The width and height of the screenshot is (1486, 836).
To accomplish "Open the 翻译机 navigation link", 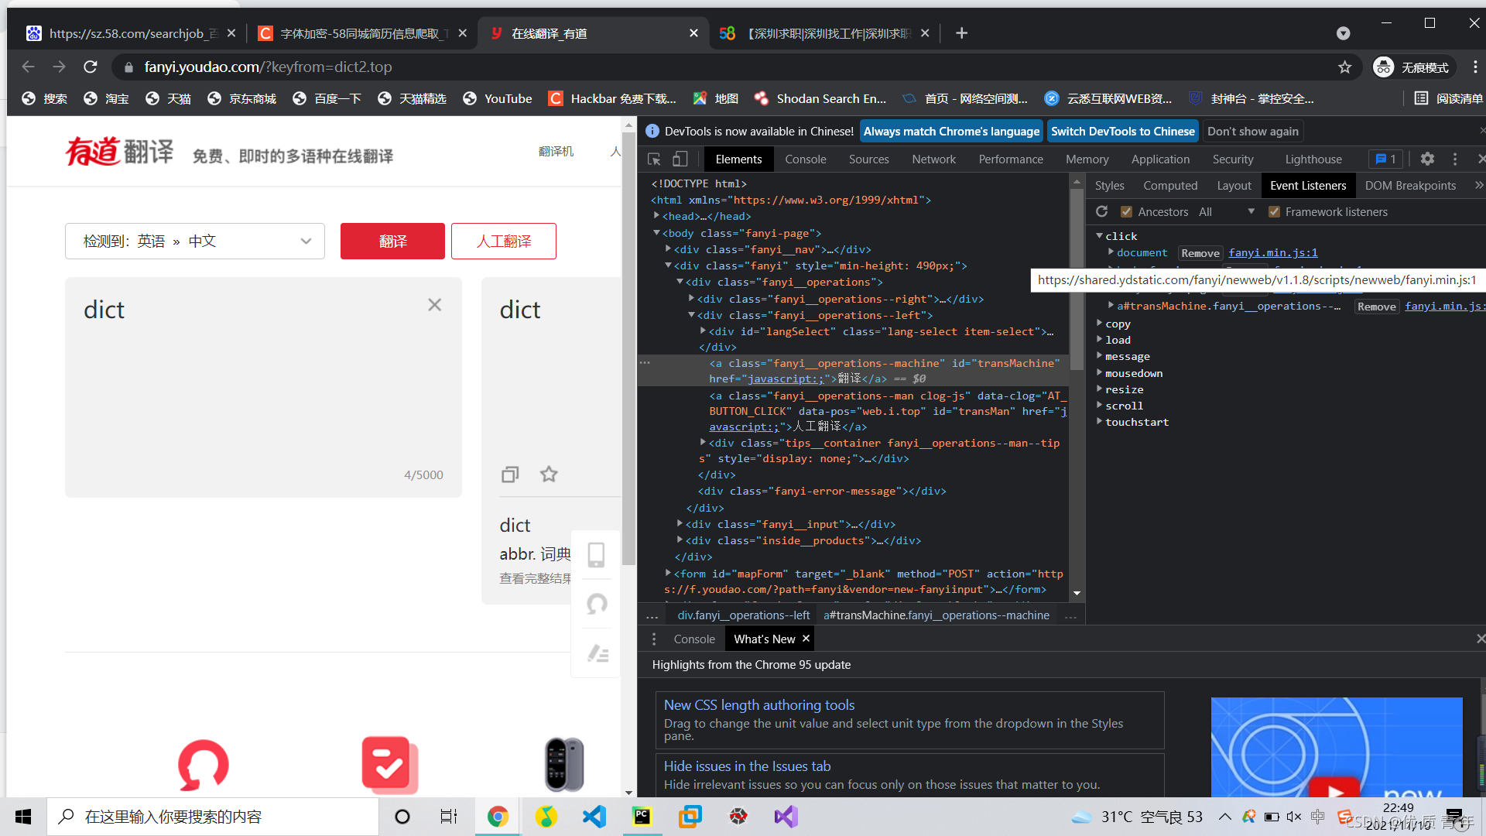I will [x=556, y=151].
